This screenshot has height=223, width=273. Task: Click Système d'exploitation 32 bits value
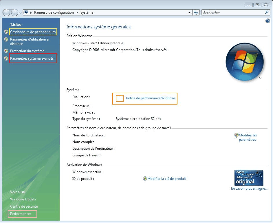(x=138, y=119)
